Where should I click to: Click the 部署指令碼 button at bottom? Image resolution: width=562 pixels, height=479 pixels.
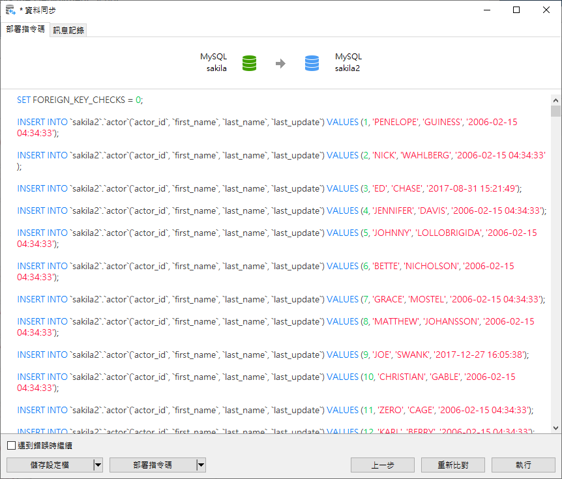tap(153, 465)
